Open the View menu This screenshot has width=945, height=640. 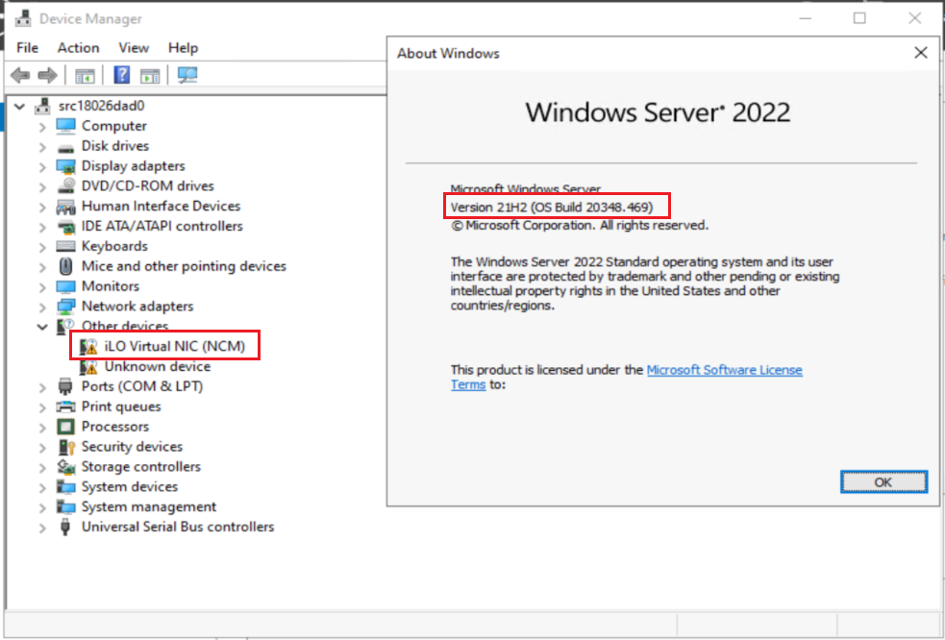coord(134,48)
